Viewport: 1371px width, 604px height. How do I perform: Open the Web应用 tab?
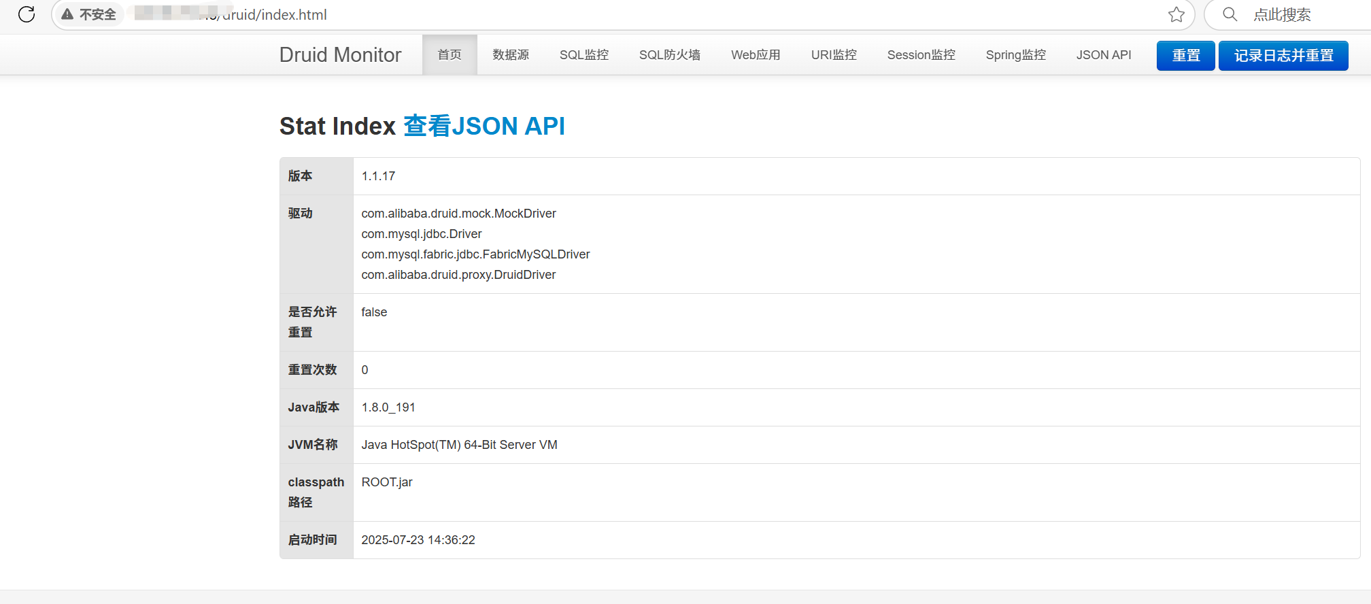(756, 54)
